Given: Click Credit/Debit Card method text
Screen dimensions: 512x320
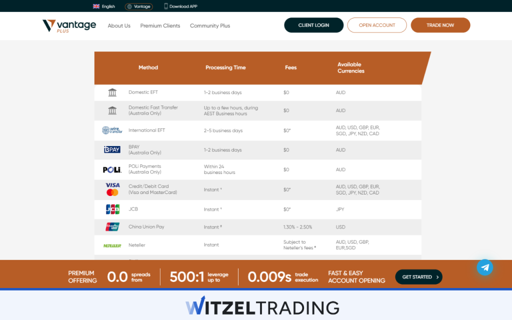Looking at the screenshot, I should [x=152, y=189].
